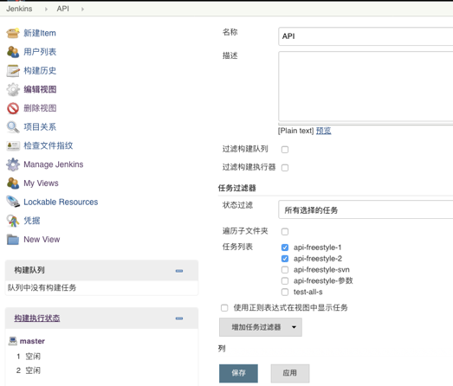Click the master computer icon
Screen dimensions: 453x386
(x=13, y=341)
